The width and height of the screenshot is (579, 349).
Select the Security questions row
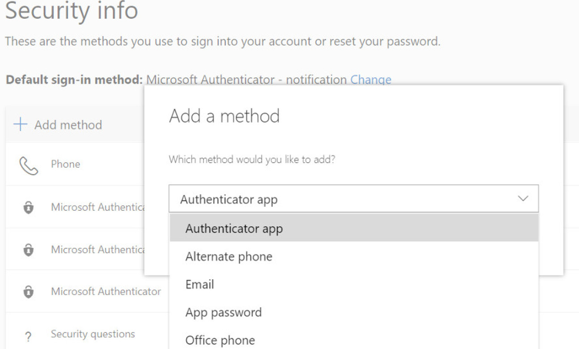(x=93, y=334)
